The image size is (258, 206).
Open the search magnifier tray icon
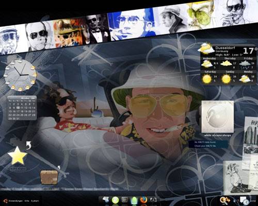click(225, 200)
